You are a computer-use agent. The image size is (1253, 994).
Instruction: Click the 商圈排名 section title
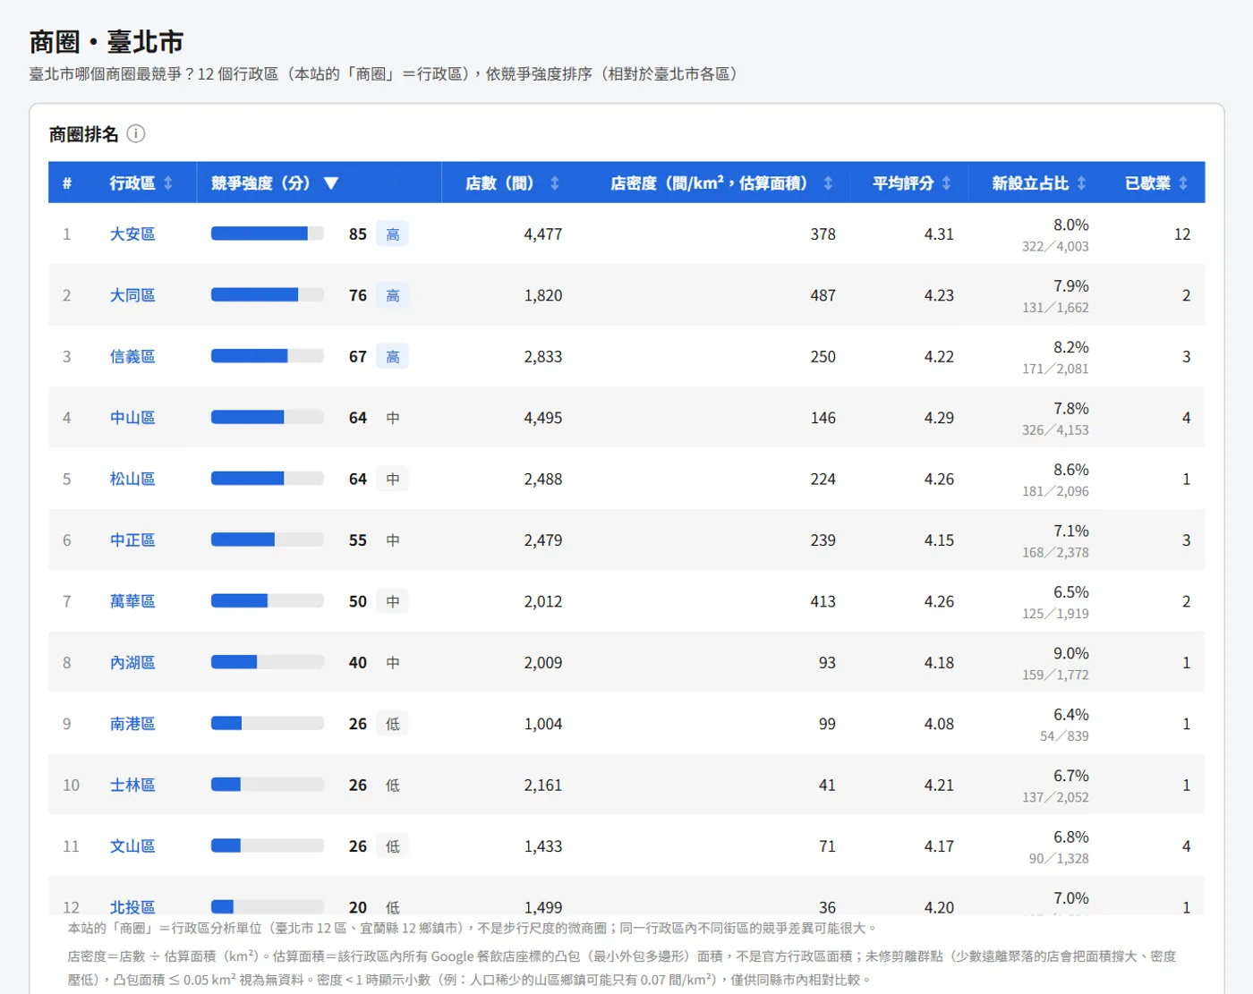click(83, 134)
